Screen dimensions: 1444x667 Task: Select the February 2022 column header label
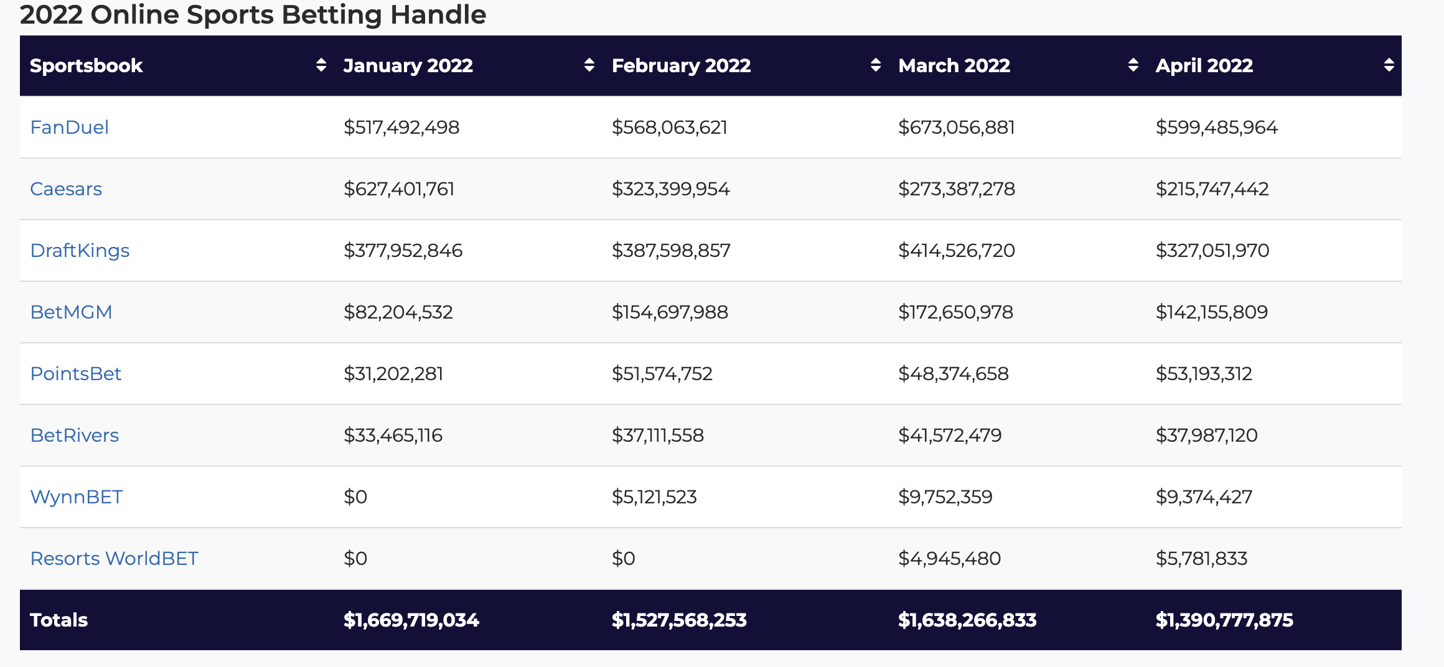[681, 66]
